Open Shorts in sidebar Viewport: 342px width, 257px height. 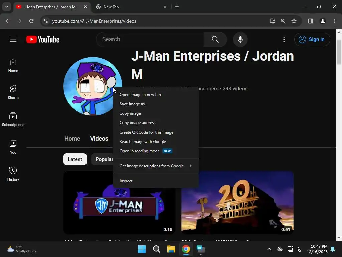coord(13,92)
